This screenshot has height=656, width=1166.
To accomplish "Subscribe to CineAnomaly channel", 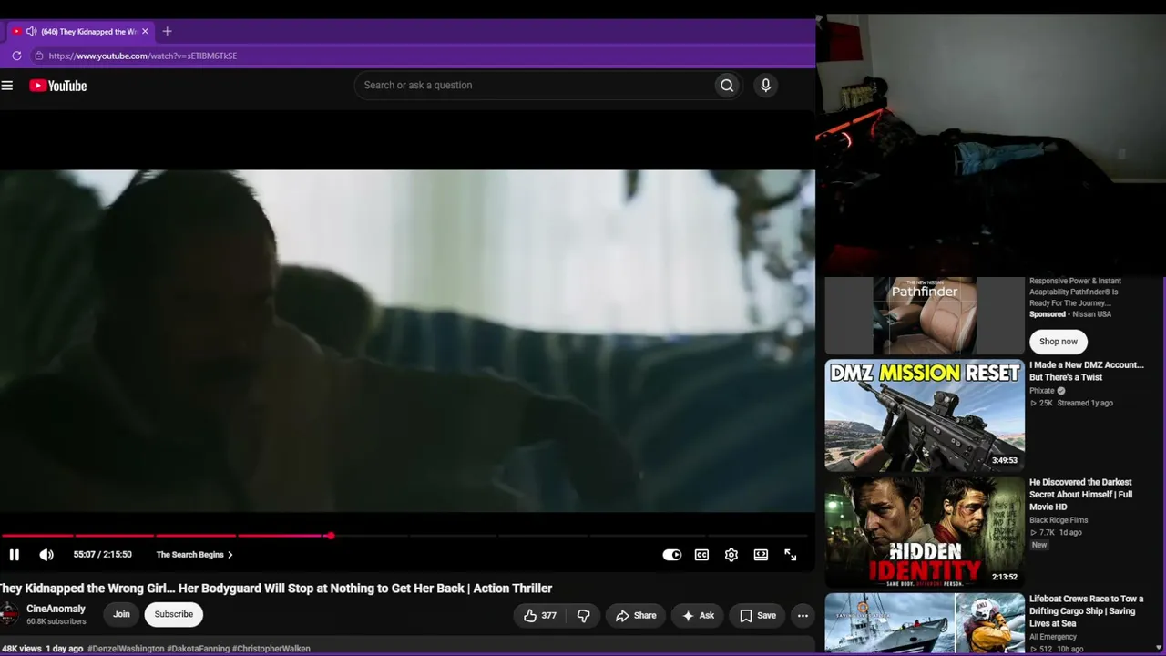I will (x=174, y=614).
